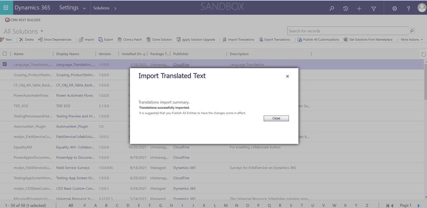This screenshot has width=427, height=208.
Task: Select Field Service Surveys display name
Action: (73, 168)
